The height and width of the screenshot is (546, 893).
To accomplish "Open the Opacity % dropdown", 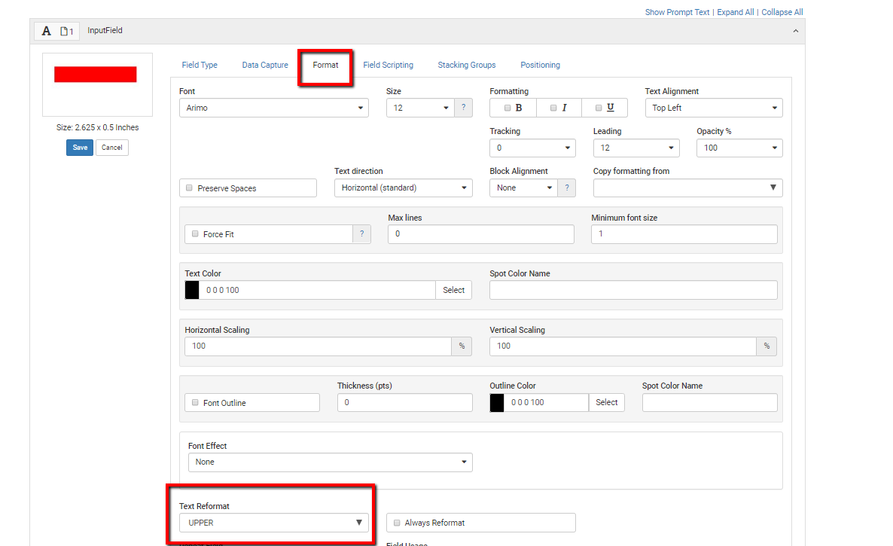I will (x=739, y=148).
